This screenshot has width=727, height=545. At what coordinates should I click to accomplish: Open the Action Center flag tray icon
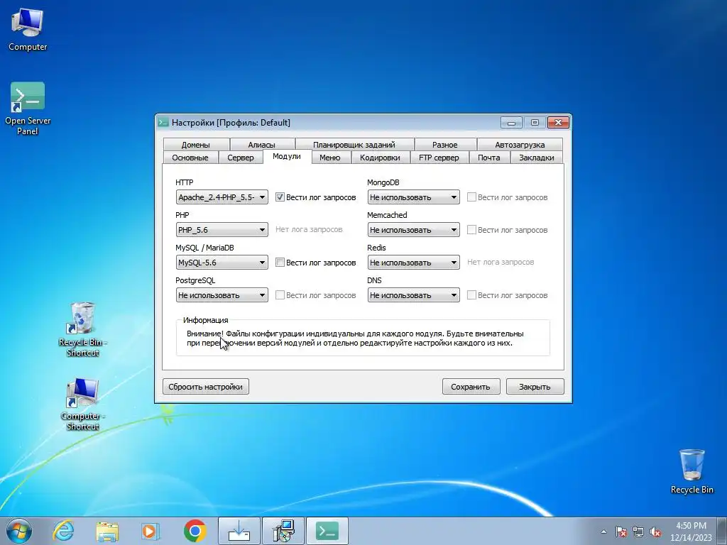point(621,532)
